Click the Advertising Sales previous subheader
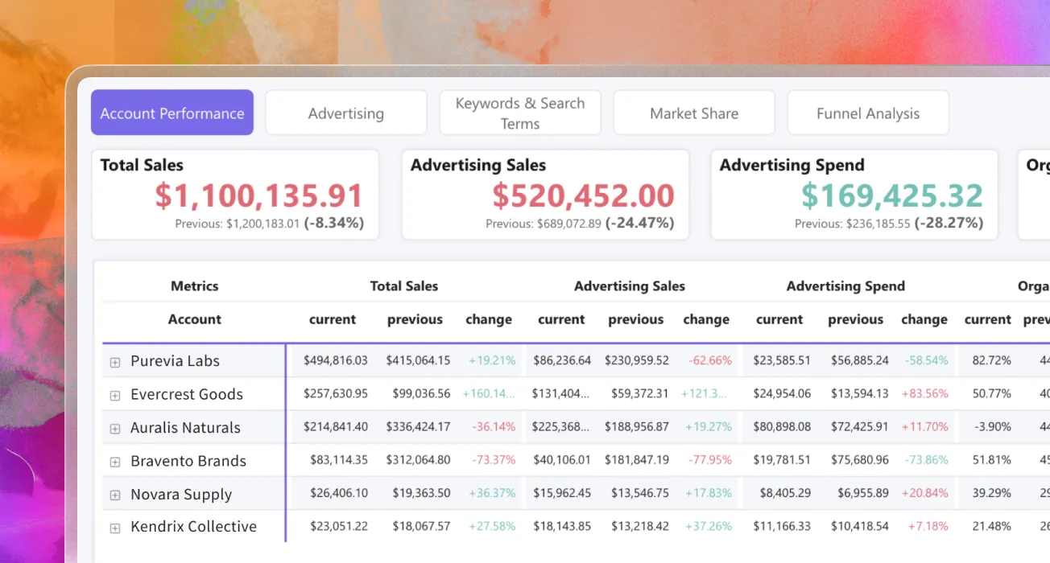Viewport: 1050px width, 563px height. tap(636, 319)
